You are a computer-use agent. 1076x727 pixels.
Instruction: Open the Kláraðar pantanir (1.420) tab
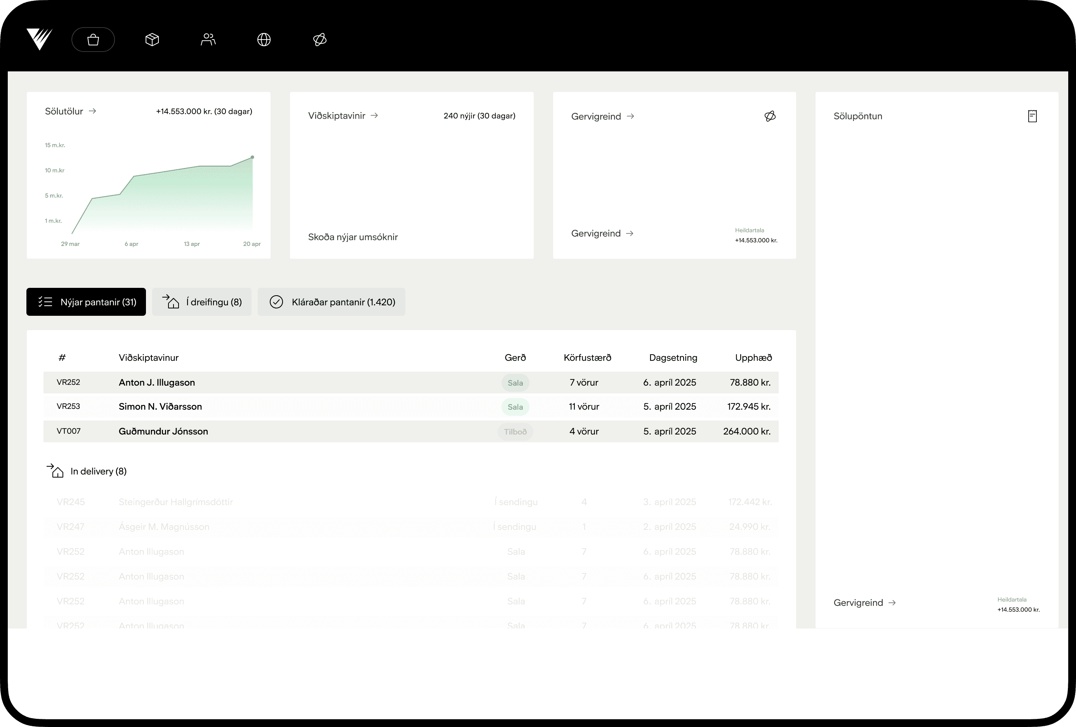pos(331,302)
